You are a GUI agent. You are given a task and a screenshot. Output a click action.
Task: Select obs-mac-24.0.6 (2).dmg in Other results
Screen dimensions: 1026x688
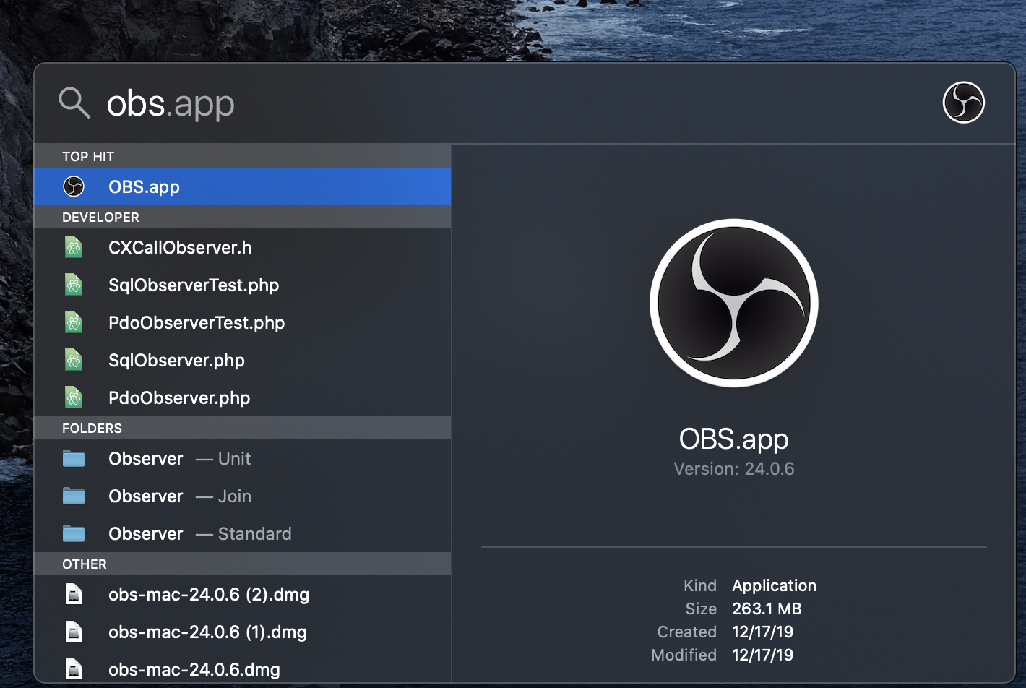pos(242,594)
